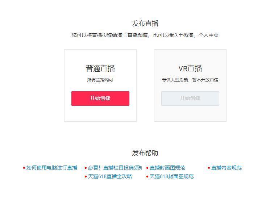This screenshot has width=274, height=197.
Task: Click the red bullet before 直播内容规范
Action: pyautogui.click(x=209, y=168)
